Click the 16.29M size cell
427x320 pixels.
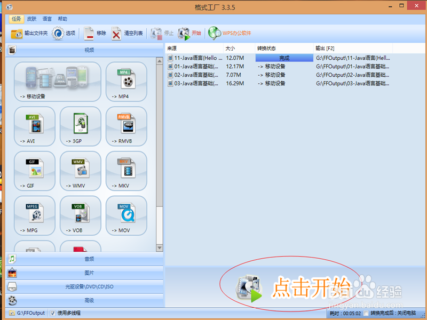coord(235,83)
